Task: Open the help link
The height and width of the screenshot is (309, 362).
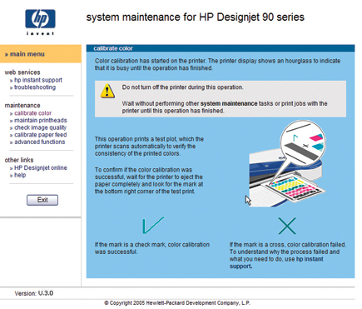Action: pyautogui.click(x=20, y=175)
